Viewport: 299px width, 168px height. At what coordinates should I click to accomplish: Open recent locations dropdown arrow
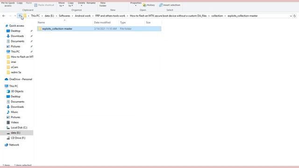15,16
